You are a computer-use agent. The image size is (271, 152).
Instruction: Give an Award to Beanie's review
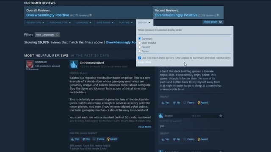203,139
